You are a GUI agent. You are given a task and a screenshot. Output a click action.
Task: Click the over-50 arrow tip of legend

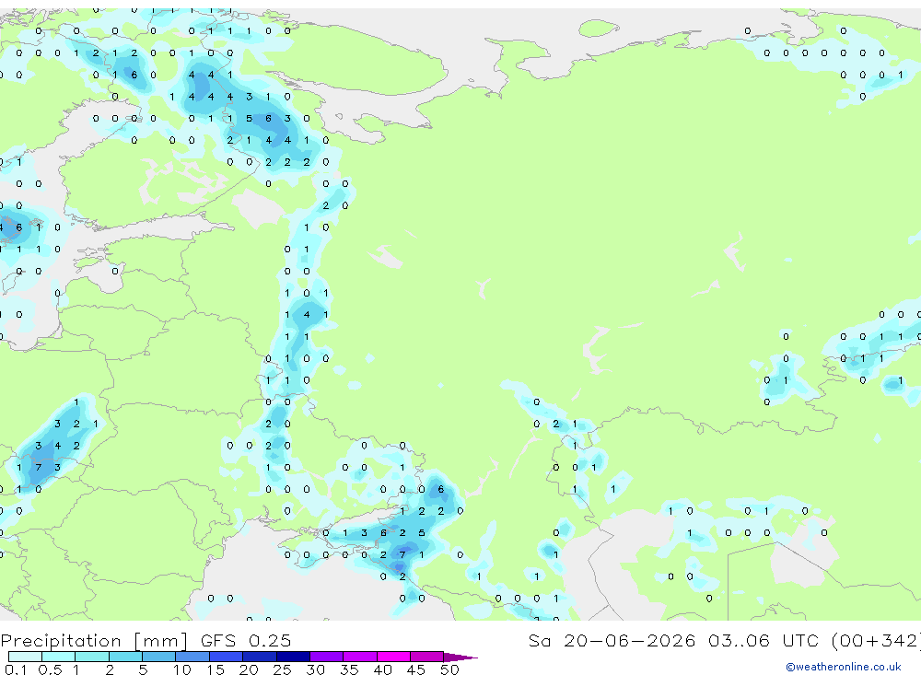point(460,658)
